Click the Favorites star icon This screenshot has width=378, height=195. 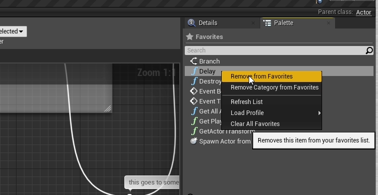[190, 36]
